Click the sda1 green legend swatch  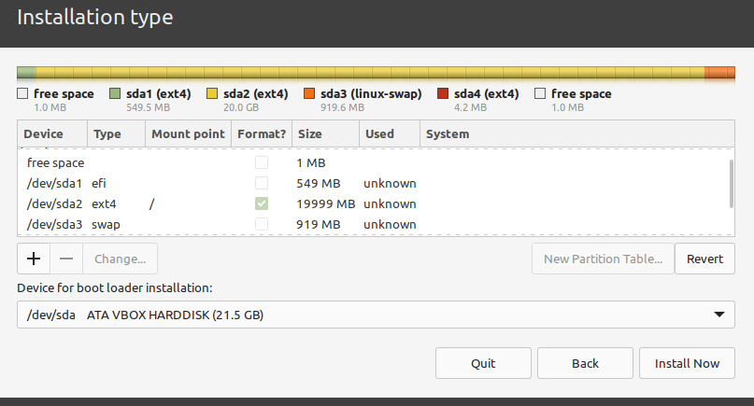click(115, 93)
